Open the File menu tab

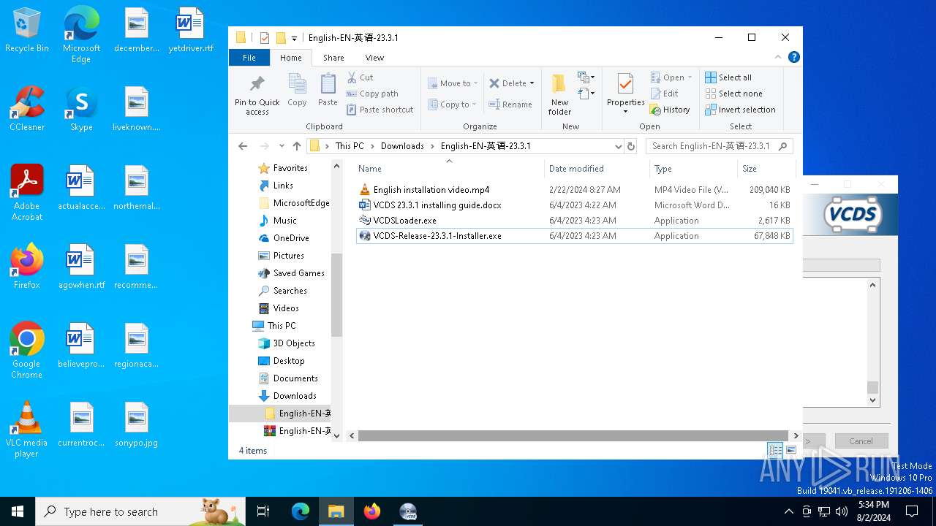click(249, 58)
